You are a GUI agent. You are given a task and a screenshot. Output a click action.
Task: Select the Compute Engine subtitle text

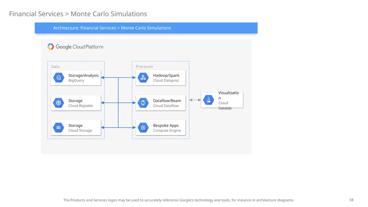(x=167, y=130)
